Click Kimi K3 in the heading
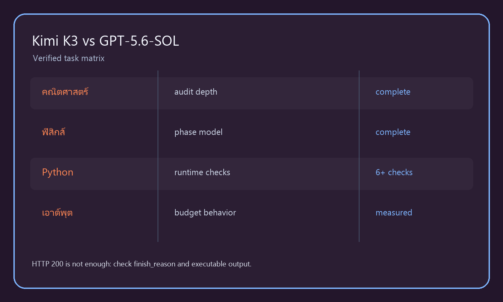Viewport: 503px width, 302px height. coord(55,41)
